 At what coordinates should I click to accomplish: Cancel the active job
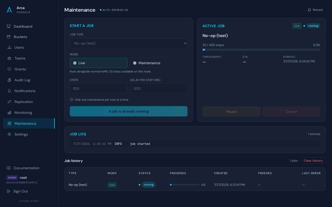click(291, 112)
